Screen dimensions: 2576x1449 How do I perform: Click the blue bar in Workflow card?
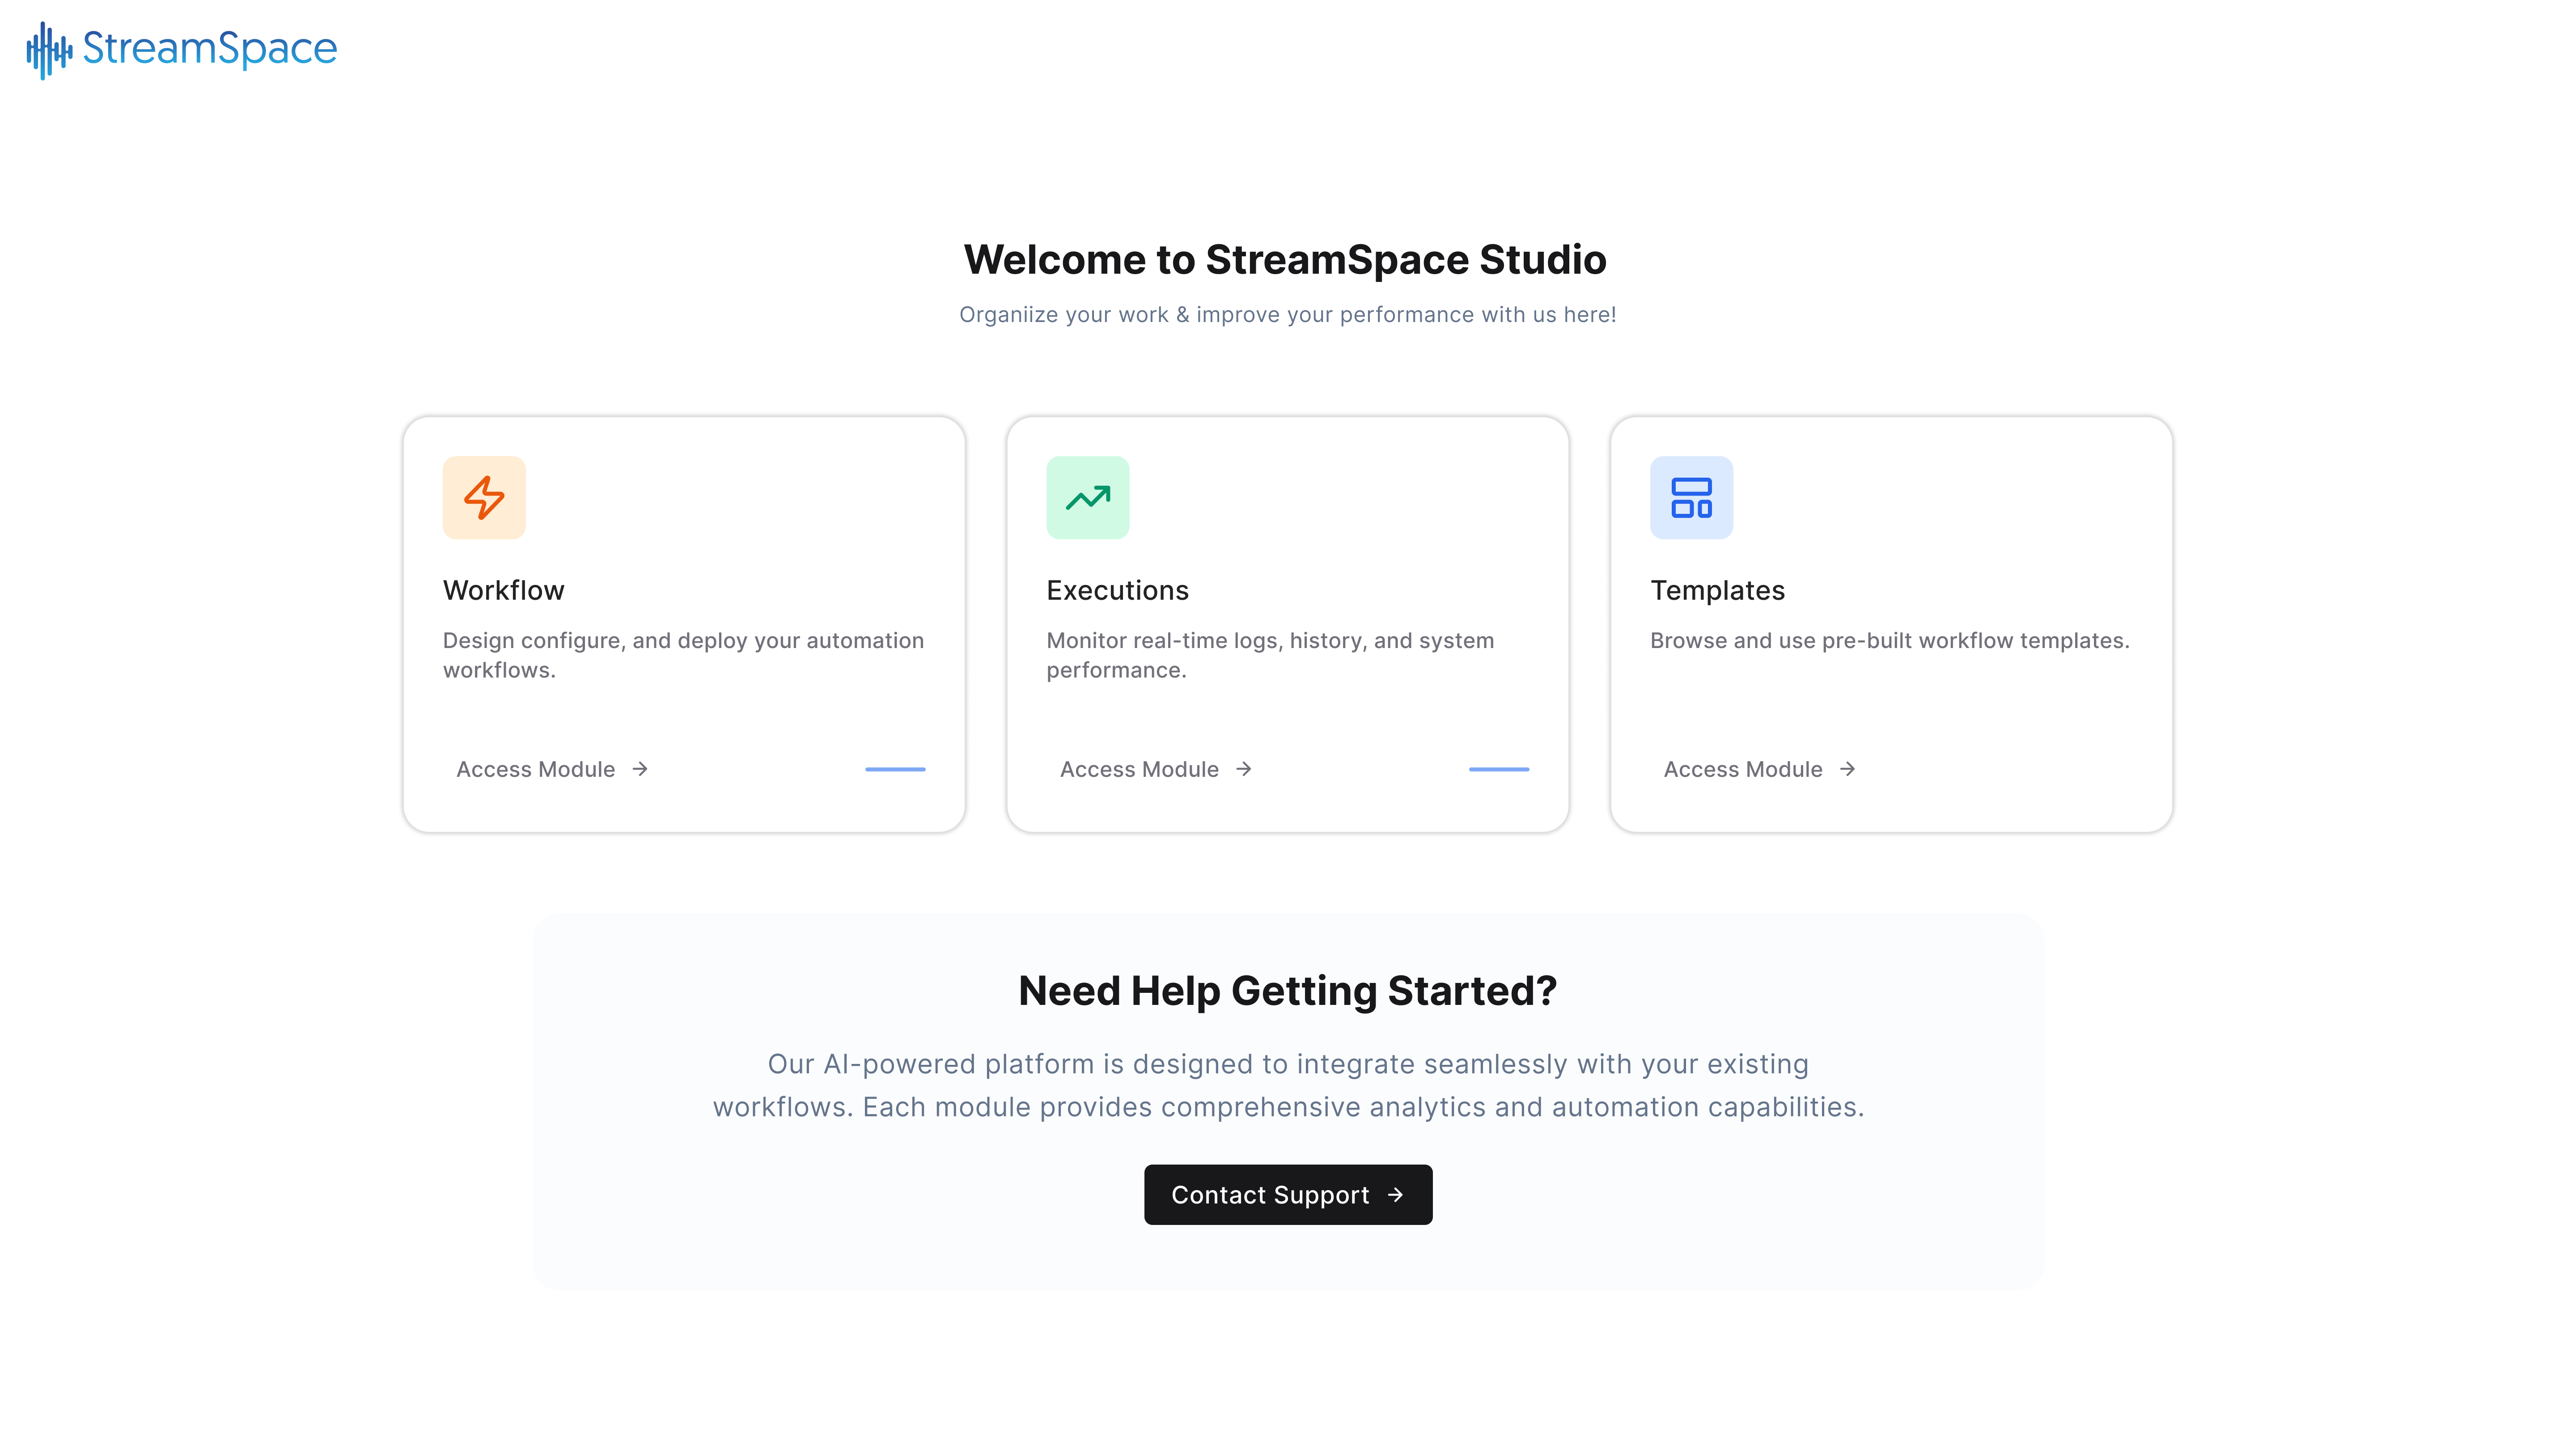pos(895,769)
